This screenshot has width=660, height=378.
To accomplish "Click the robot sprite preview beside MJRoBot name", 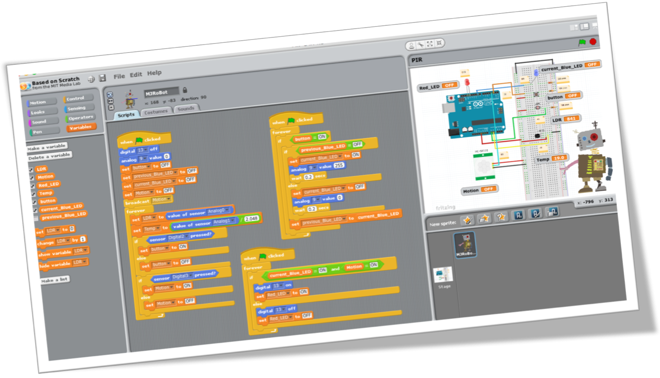I will pyautogui.click(x=130, y=99).
